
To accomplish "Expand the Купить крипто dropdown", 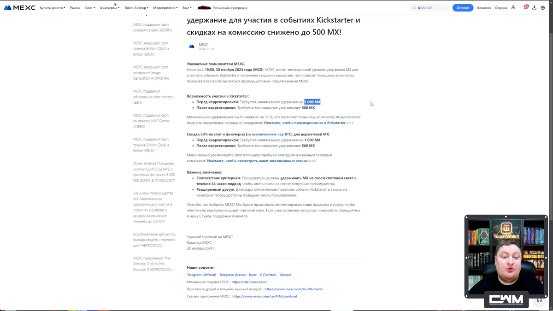I will click(x=52, y=8).
